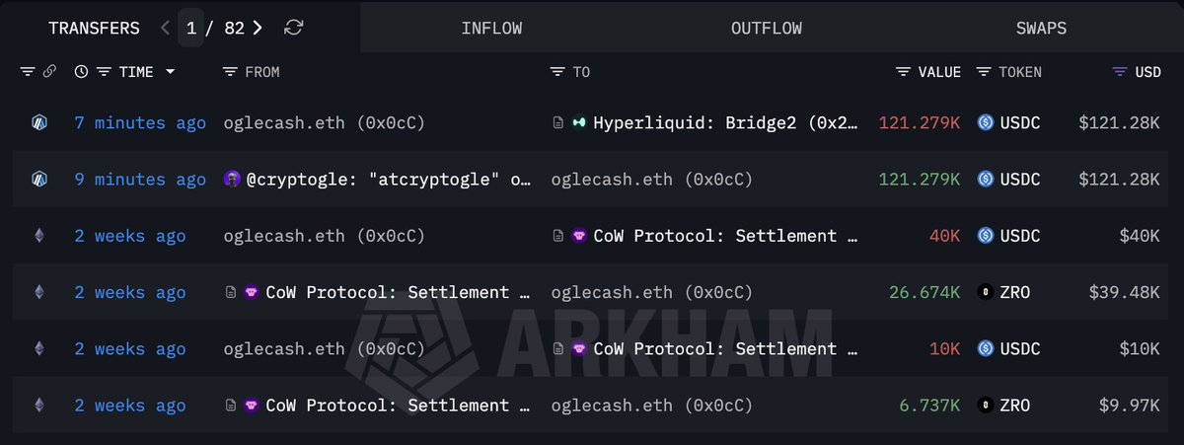This screenshot has height=445, width=1184.
Task: Open the '7 minutes ago' transaction link
Action: tap(140, 123)
